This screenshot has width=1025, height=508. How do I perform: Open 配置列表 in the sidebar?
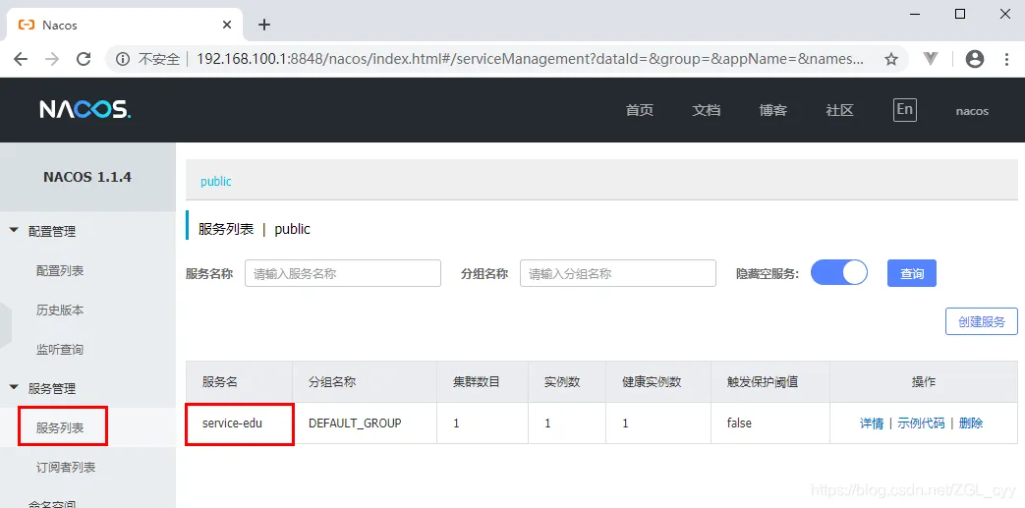[x=60, y=270]
